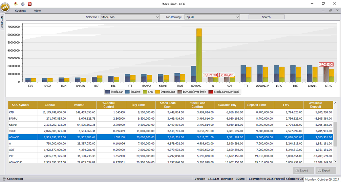Click the PTT buy limit bar in chart

pyautogui.click(x=243, y=69)
